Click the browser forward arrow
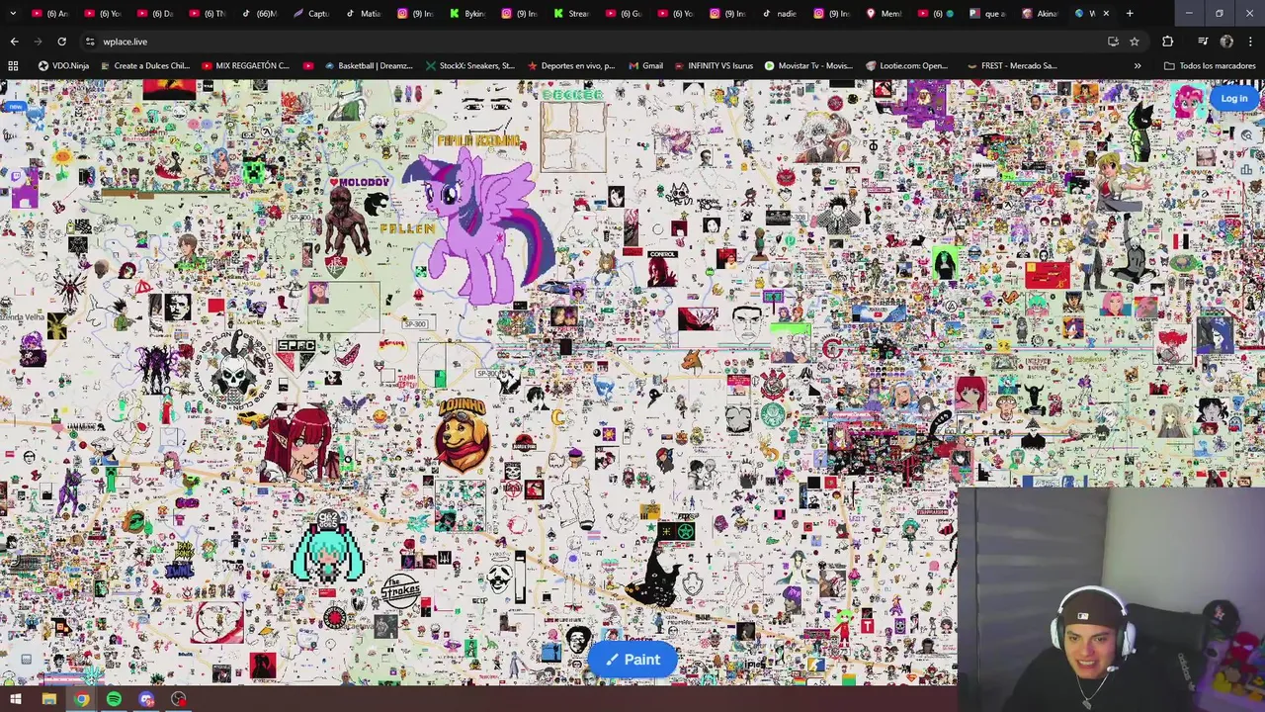The image size is (1265, 712). [x=38, y=42]
